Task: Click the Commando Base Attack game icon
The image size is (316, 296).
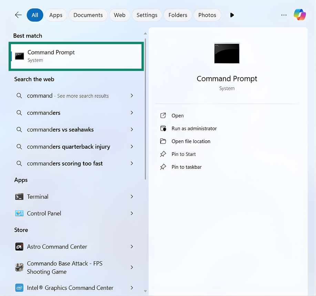Action: (19, 267)
